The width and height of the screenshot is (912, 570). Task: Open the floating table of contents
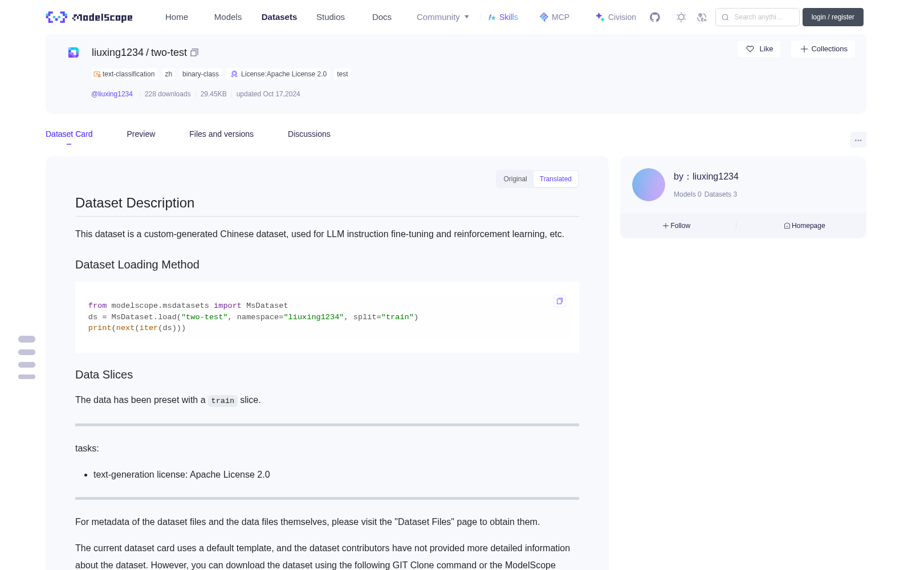pos(27,357)
